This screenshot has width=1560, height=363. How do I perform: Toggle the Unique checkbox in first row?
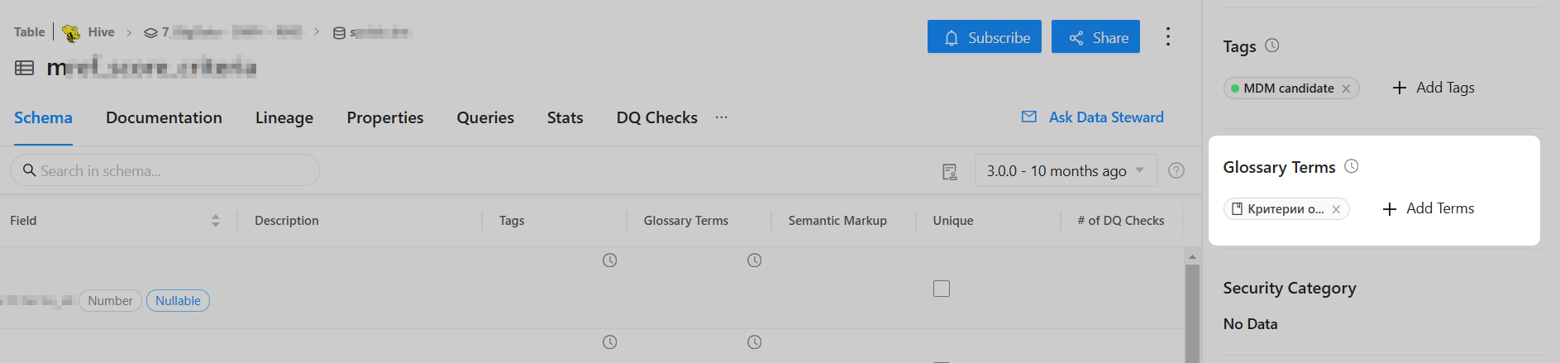[942, 289]
